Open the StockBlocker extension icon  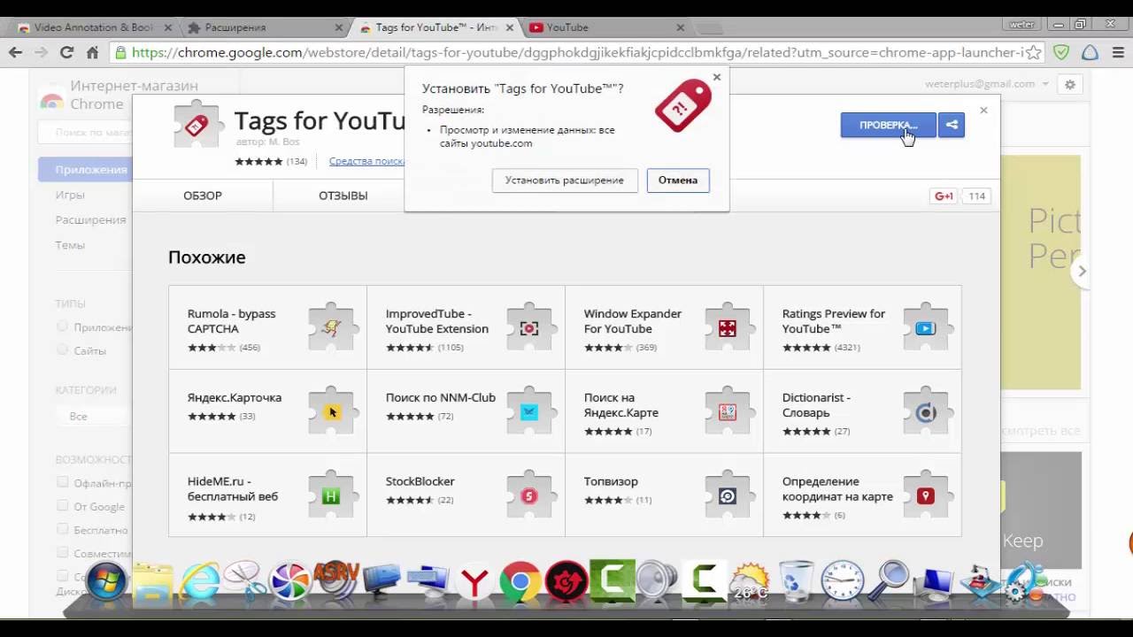pyautogui.click(x=529, y=495)
